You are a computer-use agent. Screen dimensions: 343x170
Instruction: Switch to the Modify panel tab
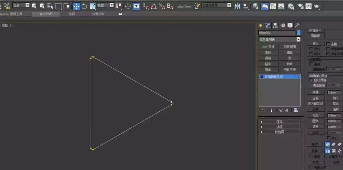pyautogui.click(x=268, y=25)
